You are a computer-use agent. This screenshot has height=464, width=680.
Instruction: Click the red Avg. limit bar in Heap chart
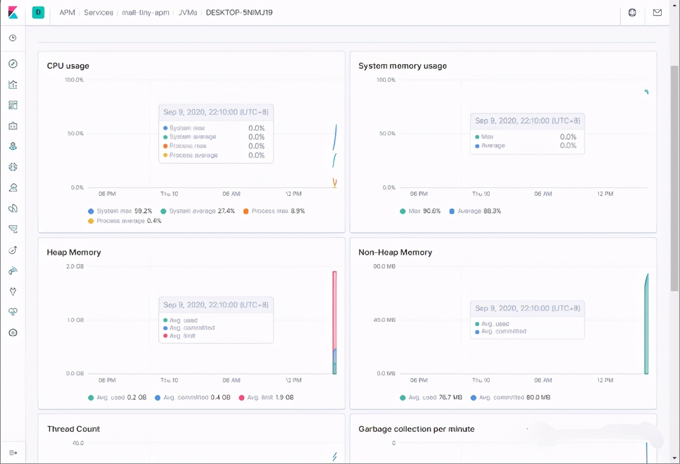[x=335, y=311]
